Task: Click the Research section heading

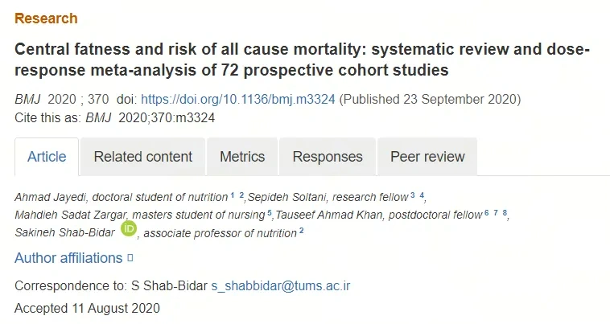Action: click(x=46, y=18)
